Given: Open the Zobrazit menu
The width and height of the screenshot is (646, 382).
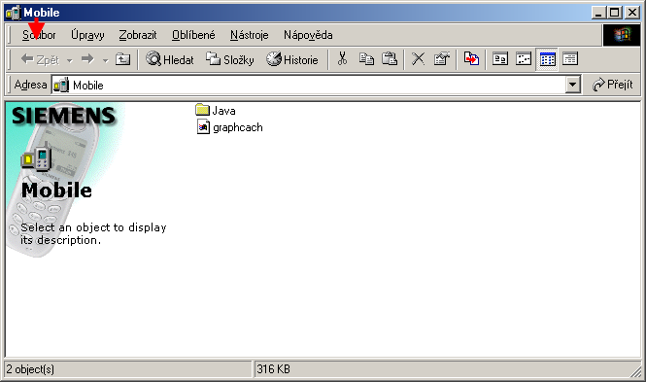Looking at the screenshot, I should tap(138, 35).
